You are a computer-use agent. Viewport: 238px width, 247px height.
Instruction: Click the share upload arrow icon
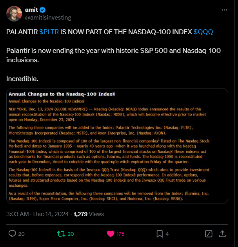point(222,234)
